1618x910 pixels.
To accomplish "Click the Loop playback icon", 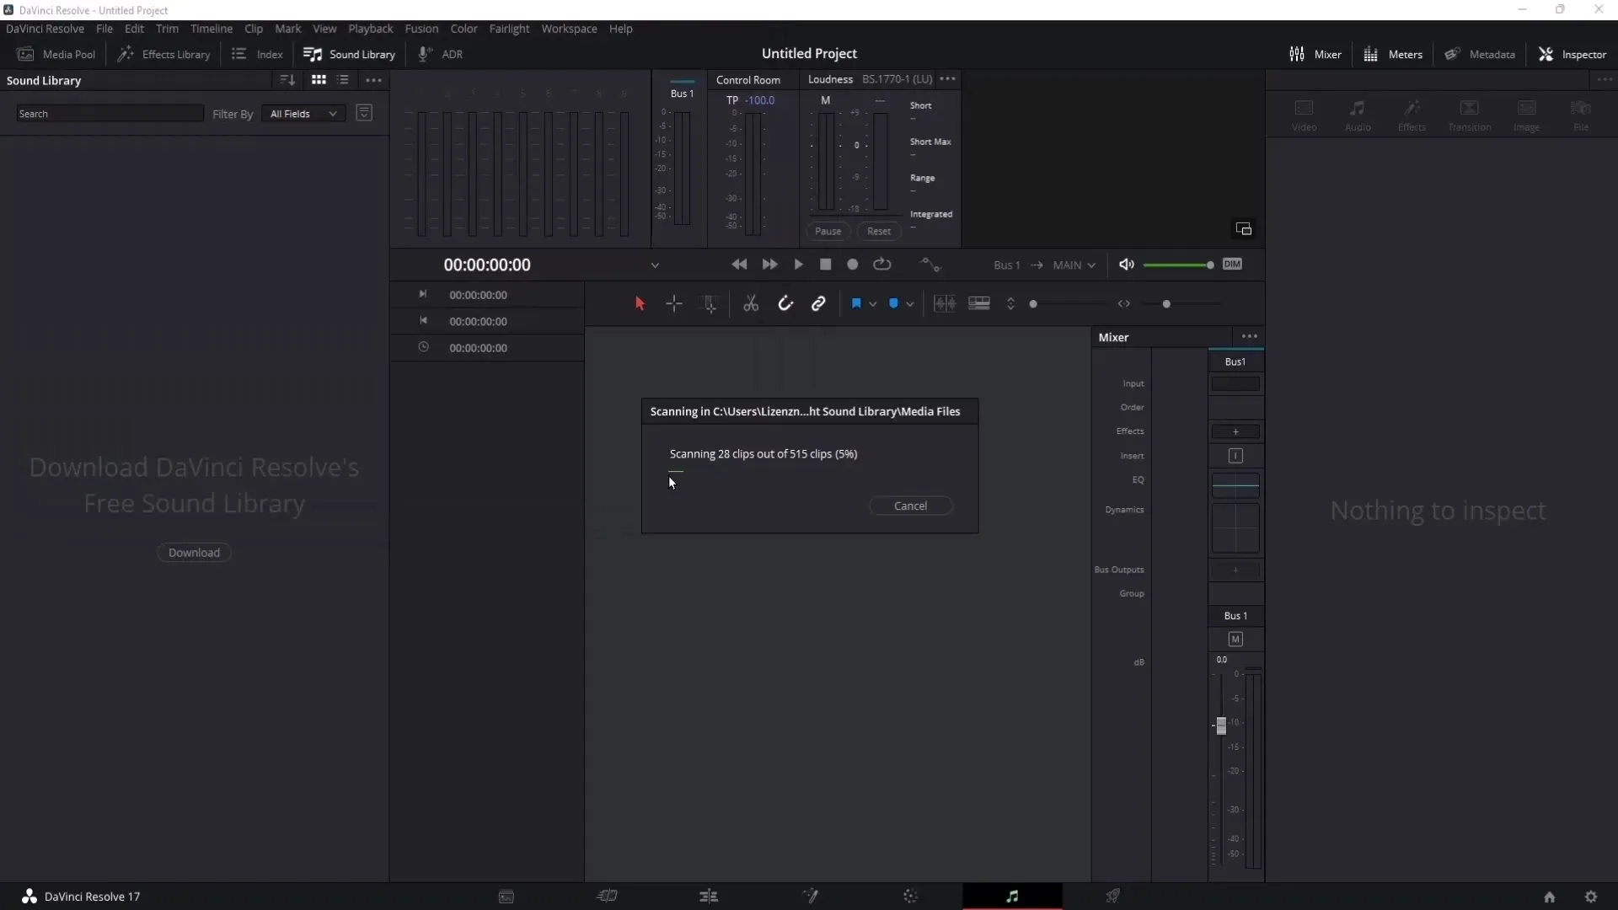I will click(x=882, y=265).
